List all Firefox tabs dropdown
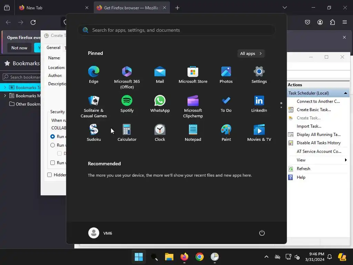Image resolution: width=353 pixels, height=265 pixels. pos(284,8)
